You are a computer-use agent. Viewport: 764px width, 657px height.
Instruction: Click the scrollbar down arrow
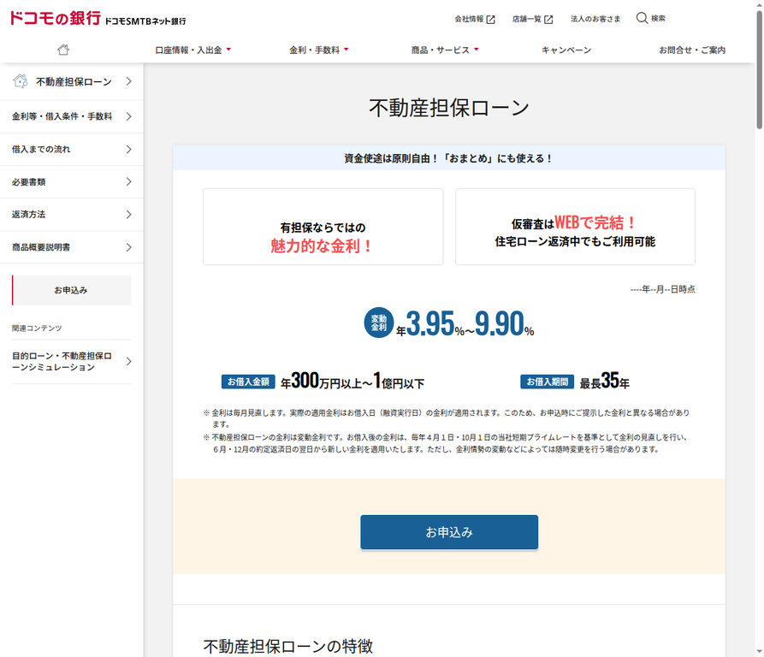point(759,652)
